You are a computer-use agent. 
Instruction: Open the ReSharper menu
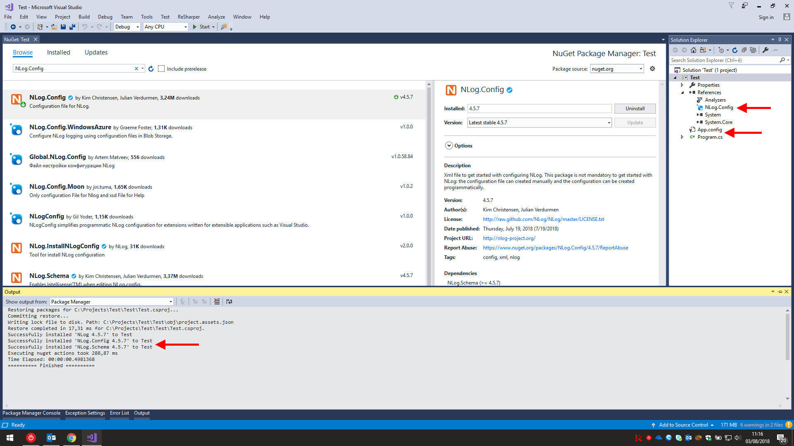click(189, 17)
